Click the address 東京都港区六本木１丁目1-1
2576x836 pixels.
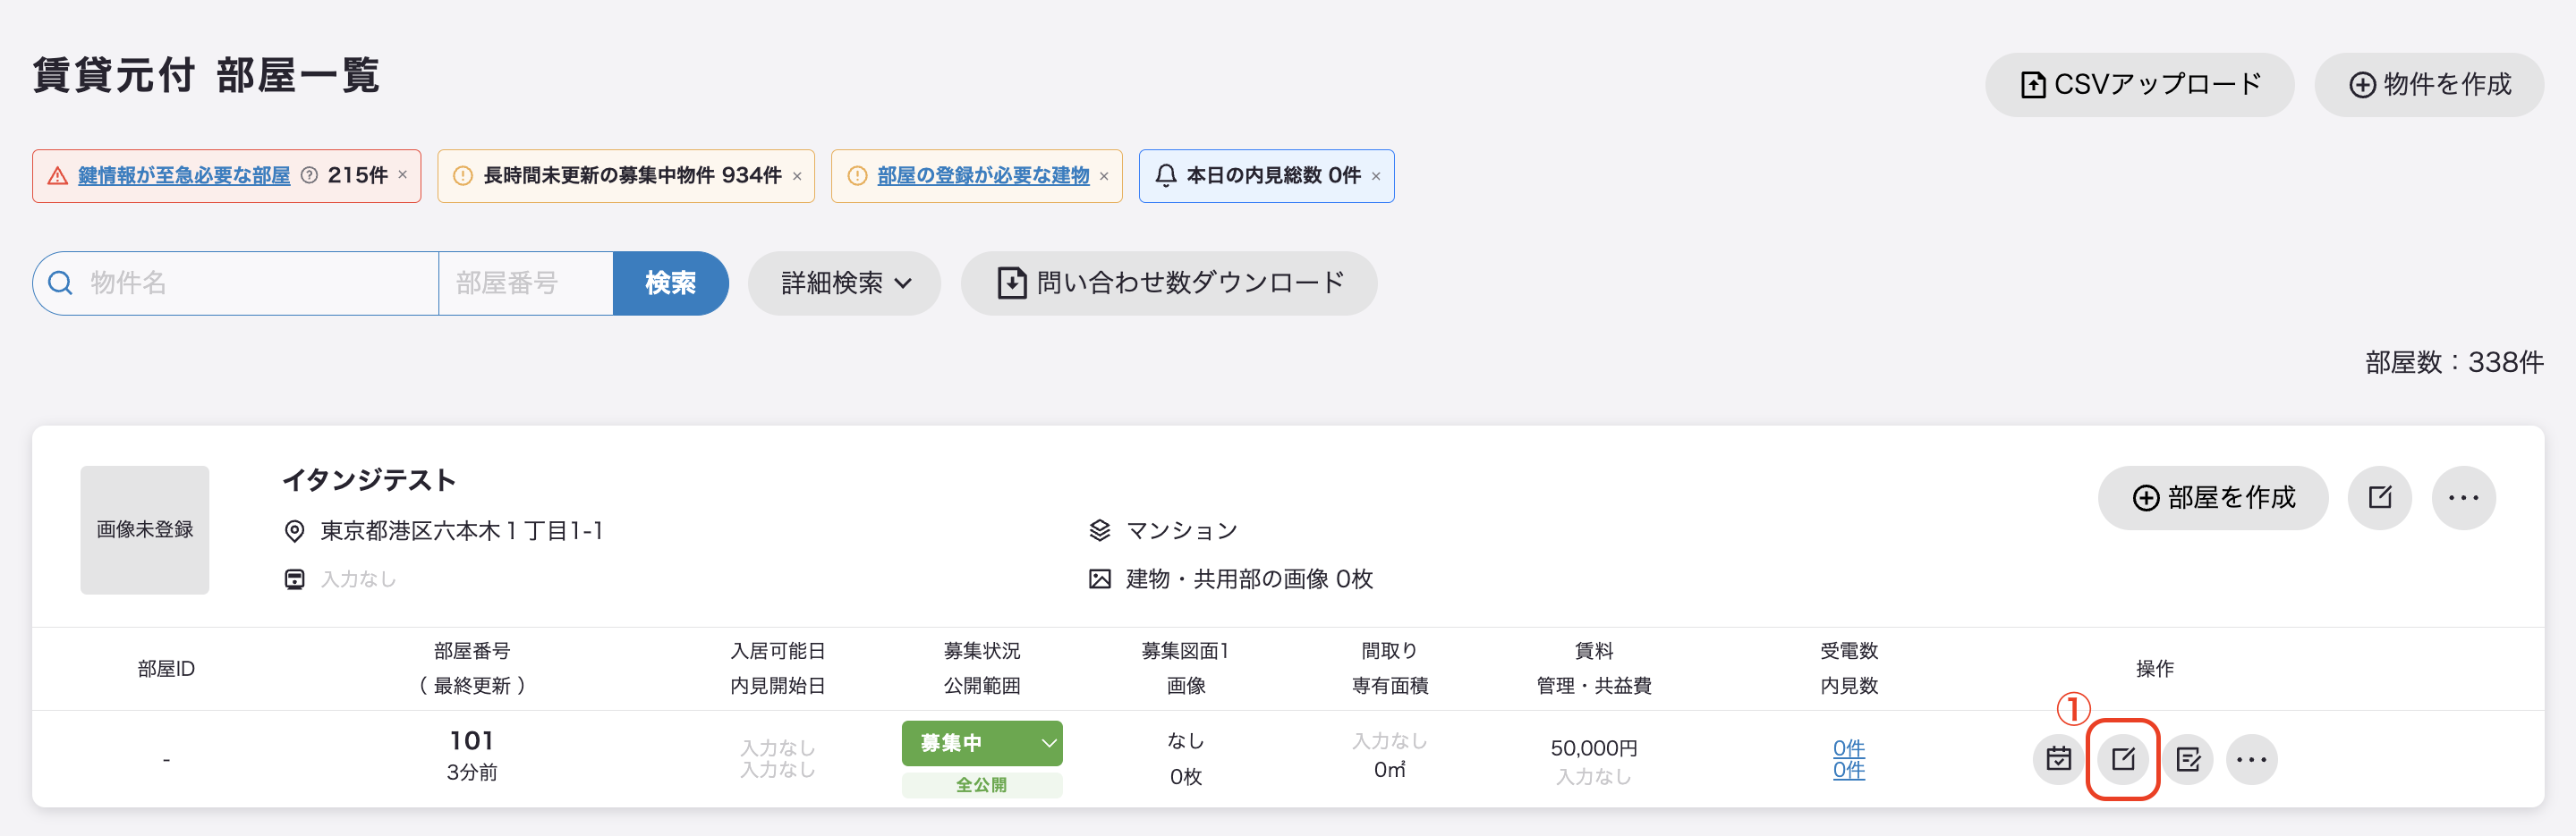click(462, 531)
